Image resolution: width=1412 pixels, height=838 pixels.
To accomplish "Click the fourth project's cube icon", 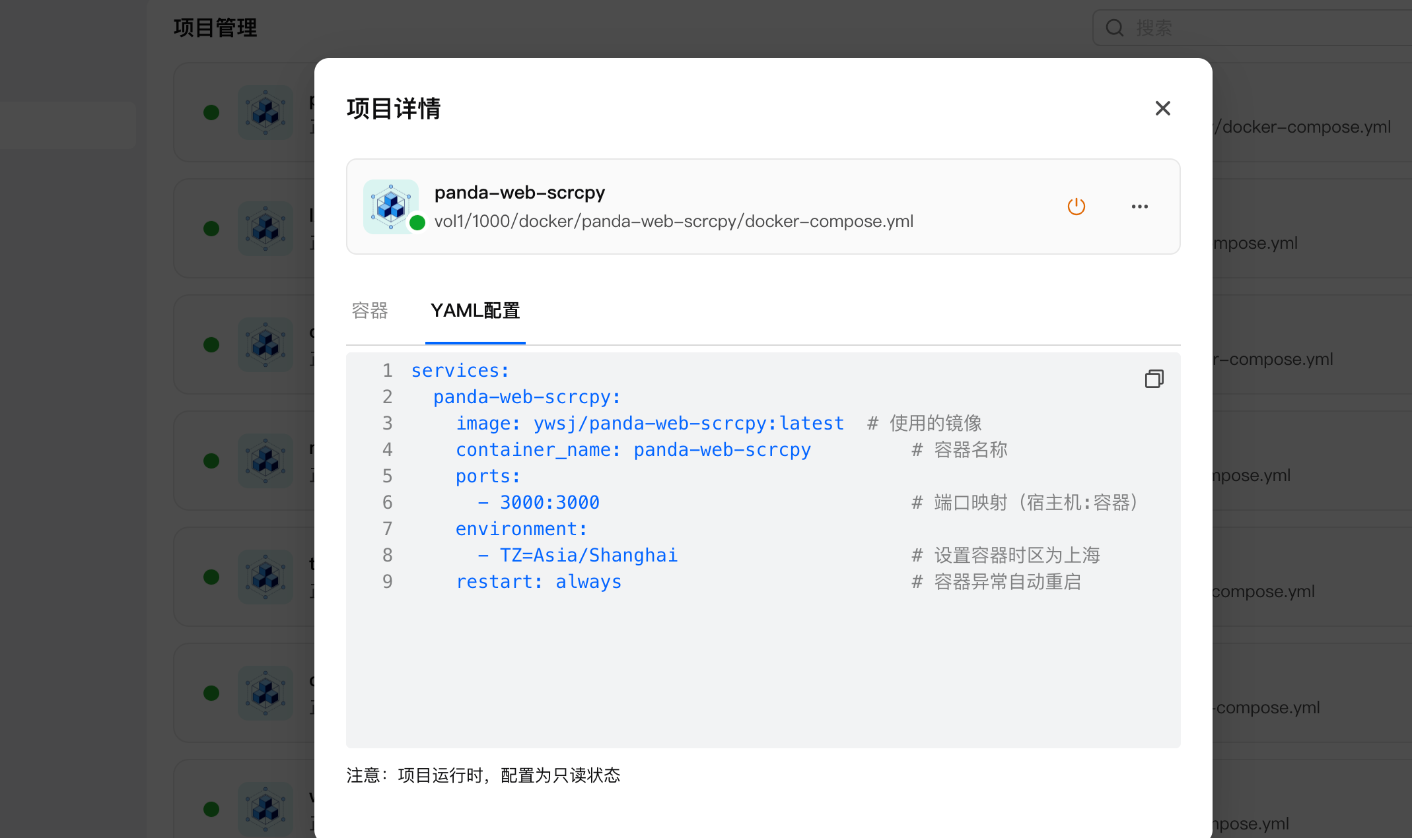I will pyautogui.click(x=265, y=461).
